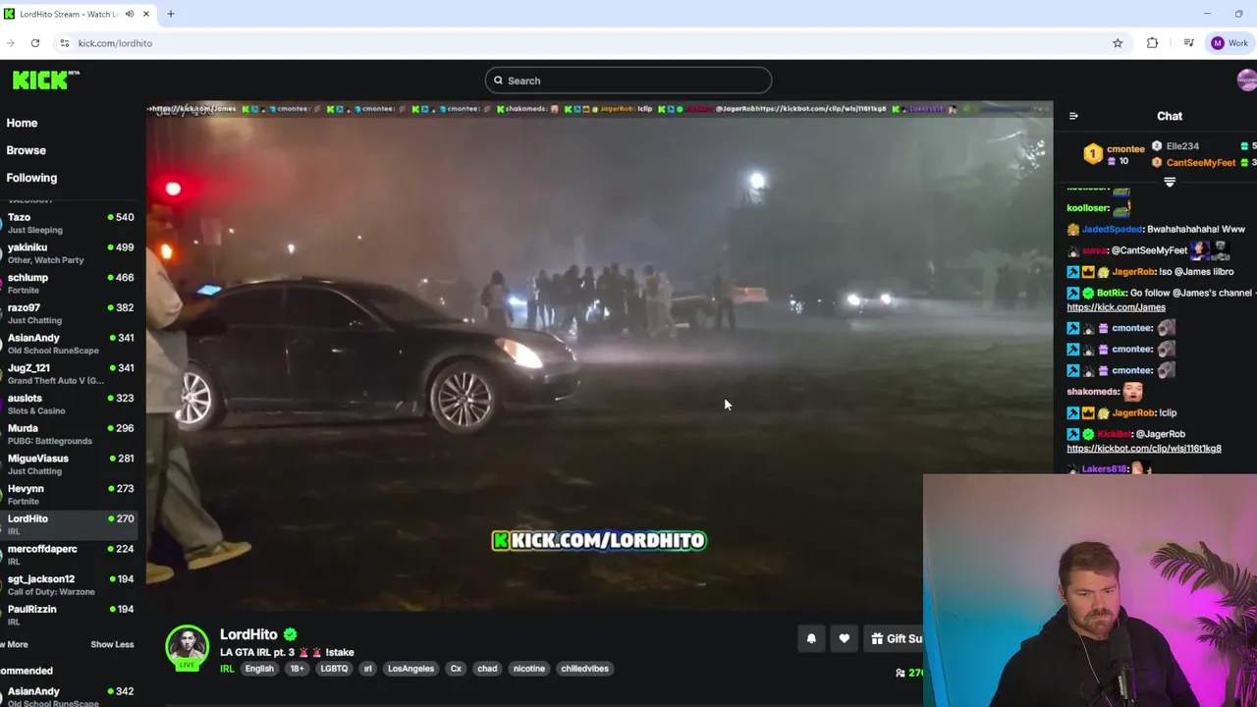Image resolution: width=1257 pixels, height=707 pixels.
Task: Open LordHito channel in sidebar
Action: (x=69, y=524)
